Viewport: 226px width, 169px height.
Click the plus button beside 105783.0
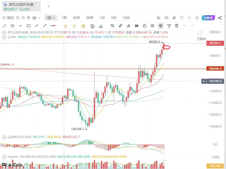pos(204,81)
